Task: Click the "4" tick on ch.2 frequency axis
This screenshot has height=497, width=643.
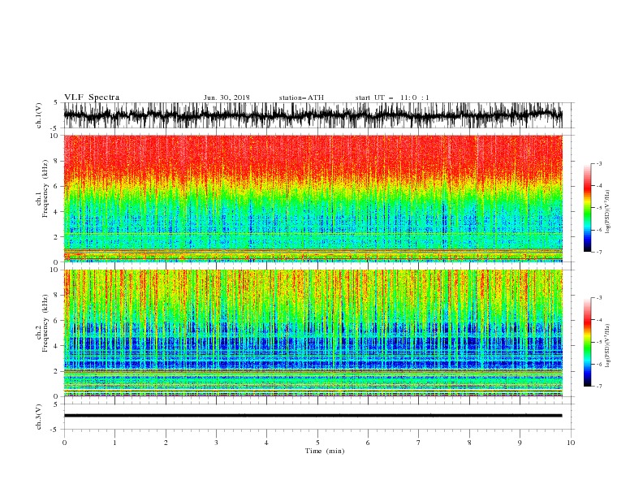Action: click(x=56, y=346)
